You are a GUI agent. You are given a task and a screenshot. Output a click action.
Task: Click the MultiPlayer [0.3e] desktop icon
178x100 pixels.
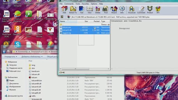7,31
